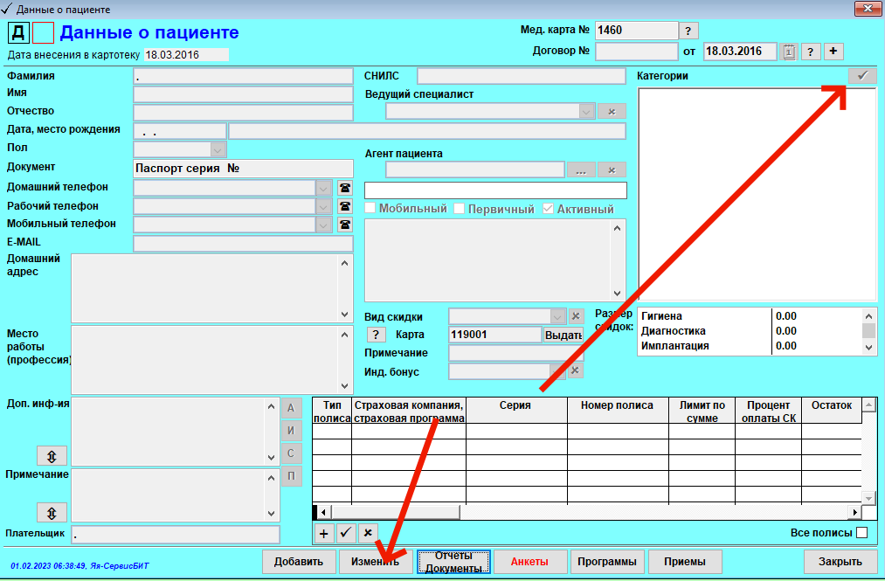The width and height of the screenshot is (885, 581).
Task: Click the plus button below the policy table
Action: pyautogui.click(x=323, y=532)
